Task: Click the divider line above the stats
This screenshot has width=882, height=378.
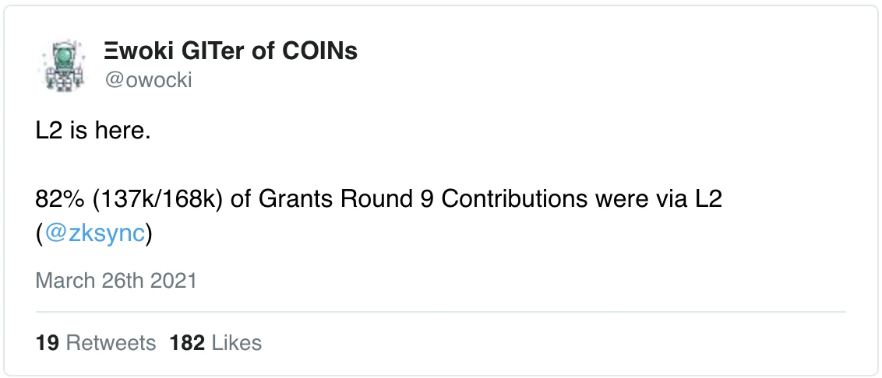Action: 440,312
